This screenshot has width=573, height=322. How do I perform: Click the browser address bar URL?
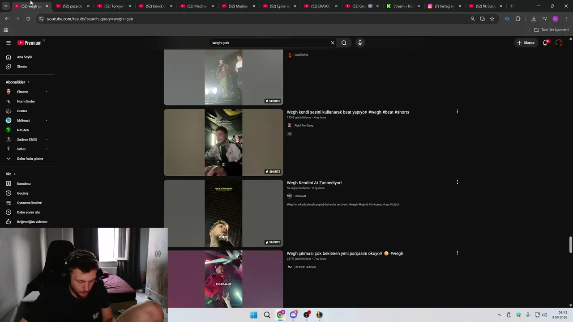[x=90, y=19]
